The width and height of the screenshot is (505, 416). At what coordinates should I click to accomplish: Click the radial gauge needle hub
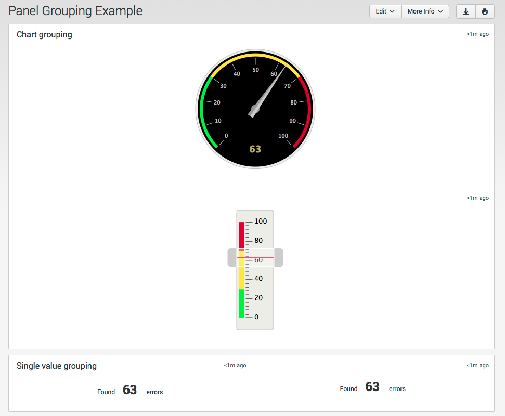click(255, 109)
